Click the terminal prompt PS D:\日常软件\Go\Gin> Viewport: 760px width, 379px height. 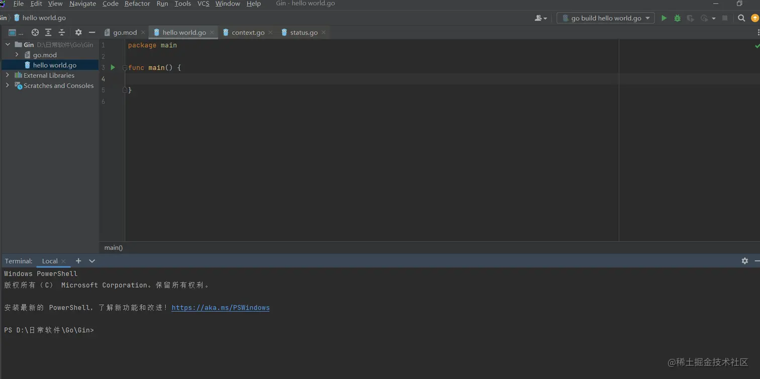pos(49,330)
